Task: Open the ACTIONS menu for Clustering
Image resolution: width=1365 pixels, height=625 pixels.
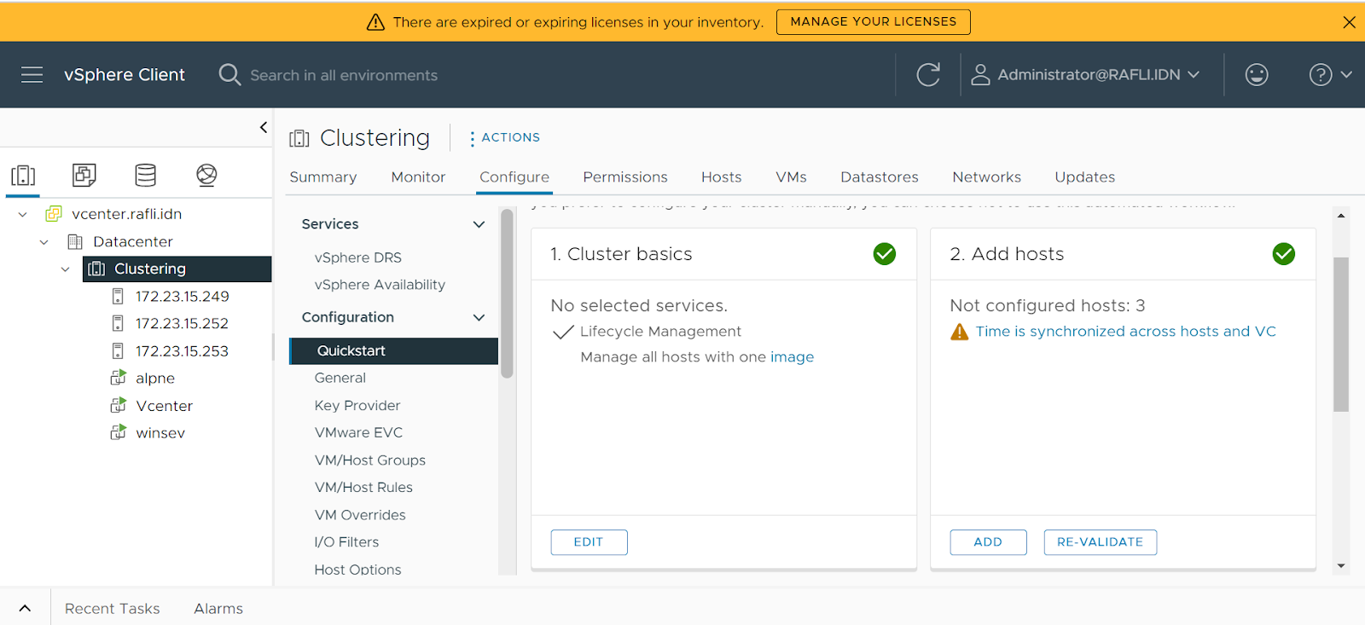Action: pos(505,137)
